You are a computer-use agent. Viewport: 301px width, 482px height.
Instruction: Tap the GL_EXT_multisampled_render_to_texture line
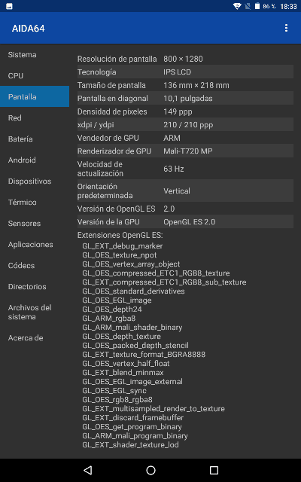(x=154, y=408)
